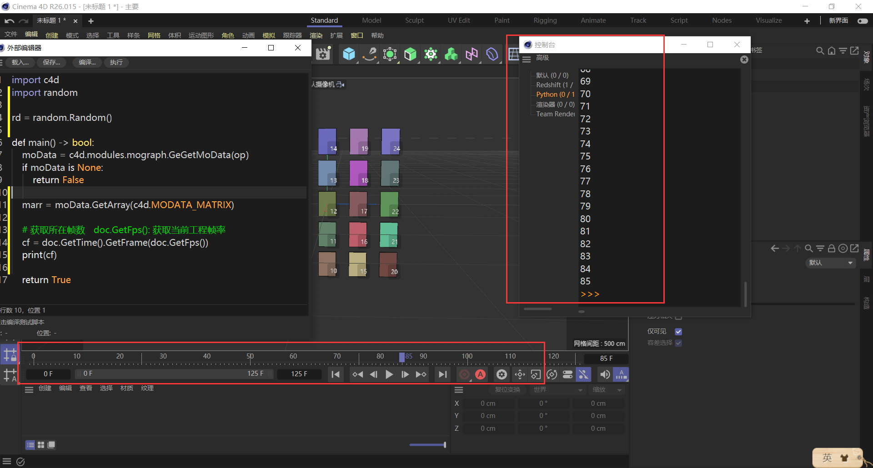Switch to the Model layout tab
Image resolution: width=873 pixels, height=468 pixels.
click(371, 20)
